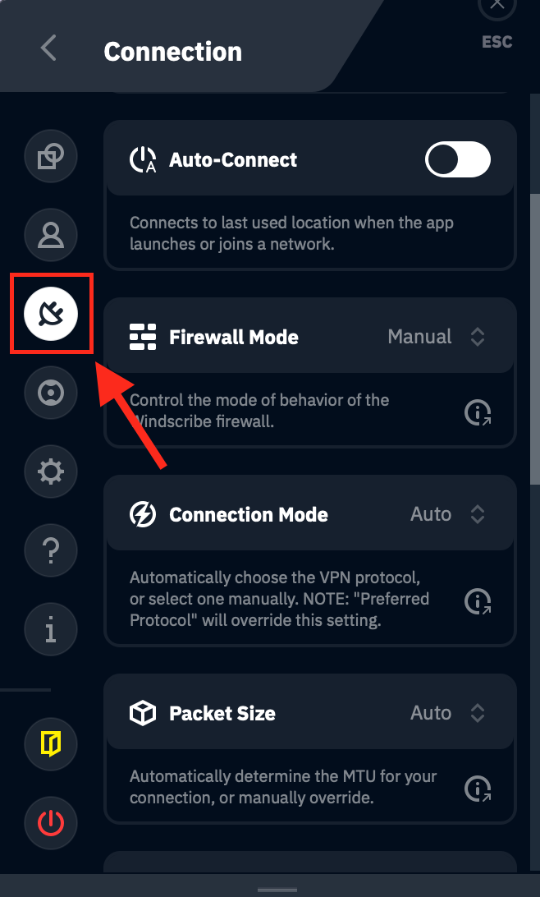Open the Help question mark icon

pyautogui.click(x=51, y=550)
